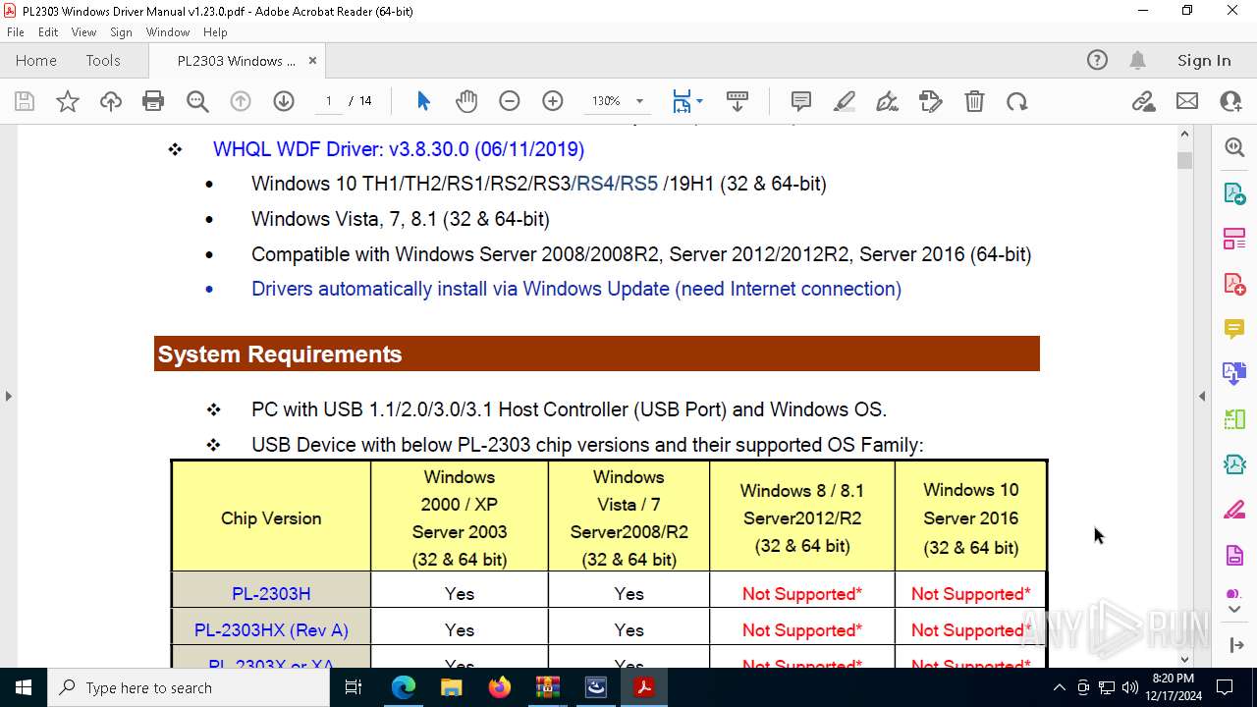The height and width of the screenshot is (707, 1257).
Task: Go to the previous page arrow
Action: click(x=241, y=101)
